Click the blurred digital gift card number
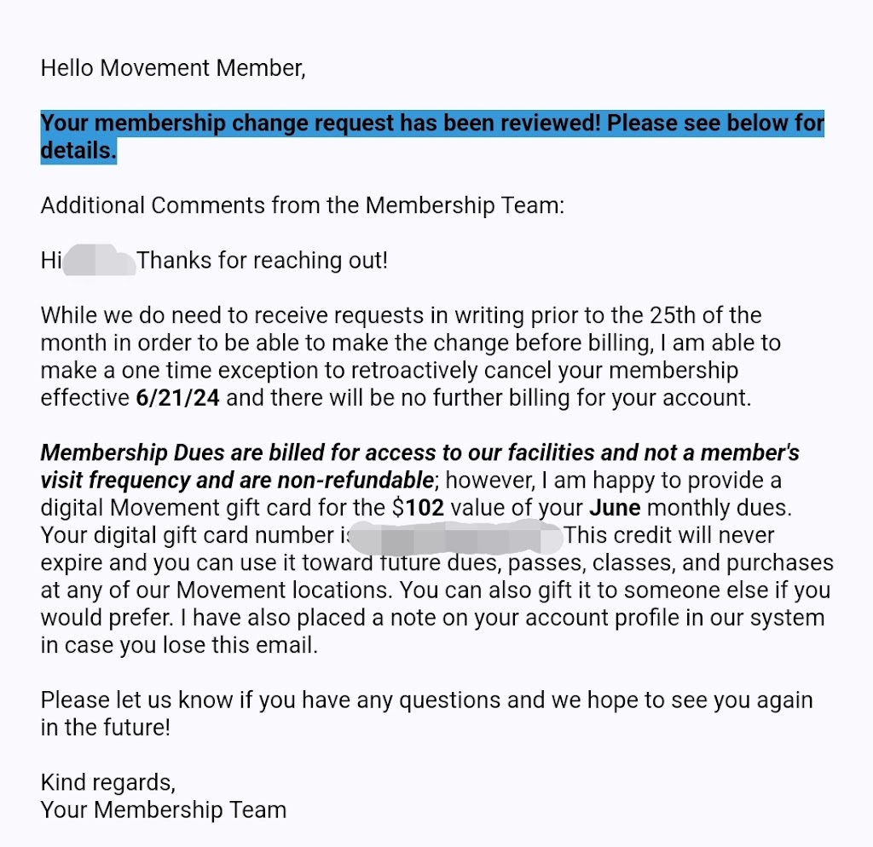 [456, 536]
